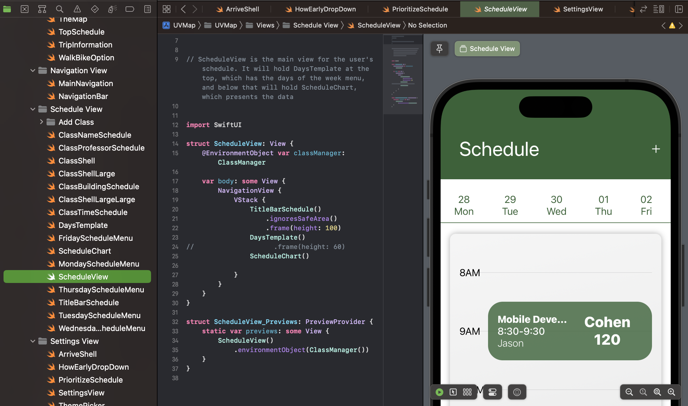Image resolution: width=688 pixels, height=406 pixels.
Task: Open the ScheduleView file breadcrumb
Action: (374, 25)
